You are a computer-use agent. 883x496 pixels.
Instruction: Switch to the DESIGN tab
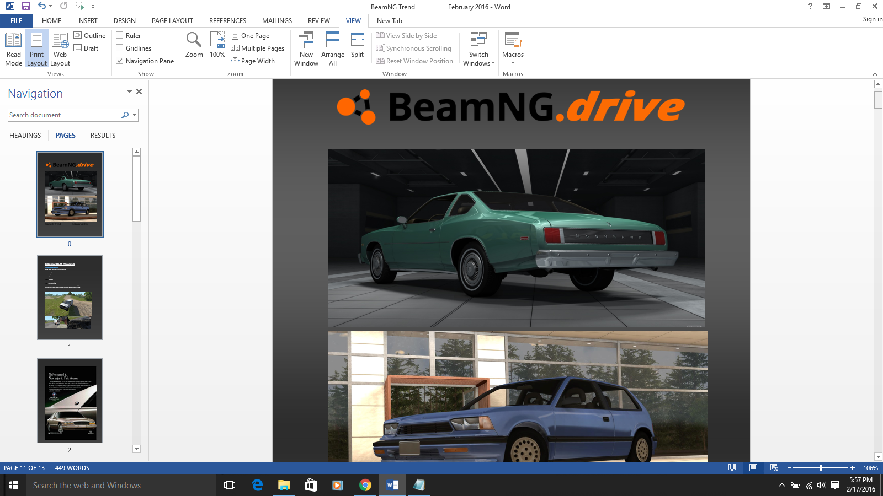[125, 21]
